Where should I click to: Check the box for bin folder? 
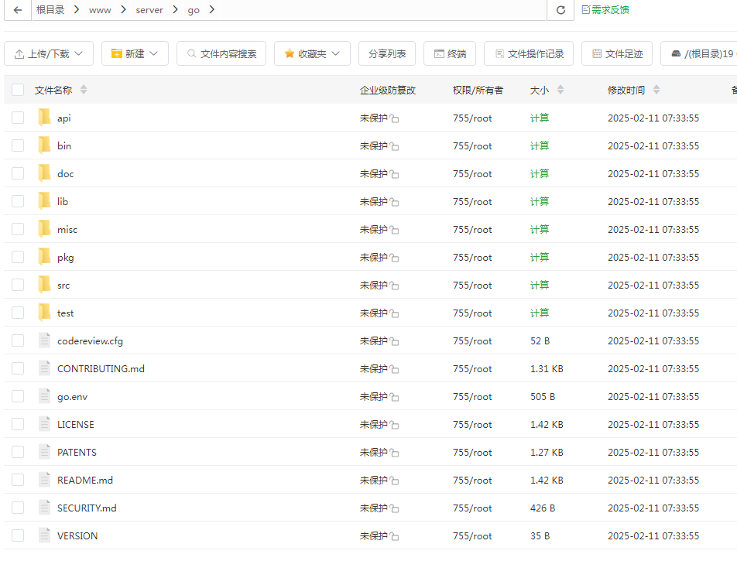(x=18, y=145)
